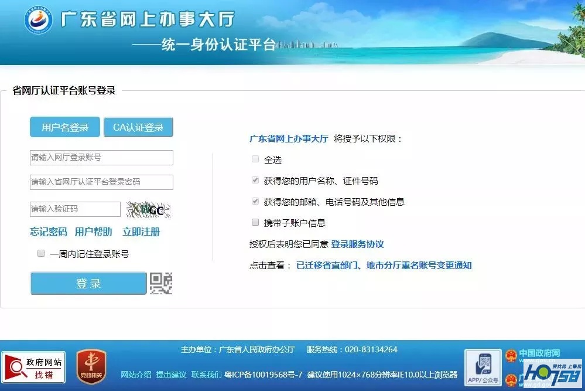Open the APP/公众号 QR icon

(x=483, y=368)
